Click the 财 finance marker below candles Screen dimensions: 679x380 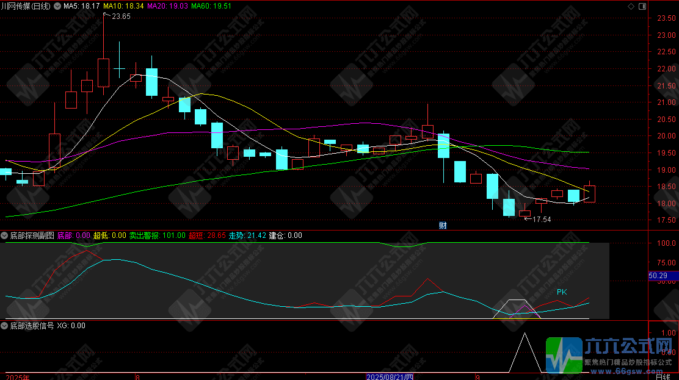coord(443,225)
